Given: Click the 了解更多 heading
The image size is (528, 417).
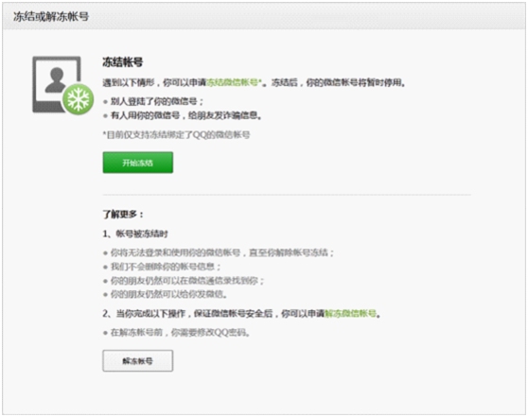Looking at the screenshot, I should pos(123,214).
